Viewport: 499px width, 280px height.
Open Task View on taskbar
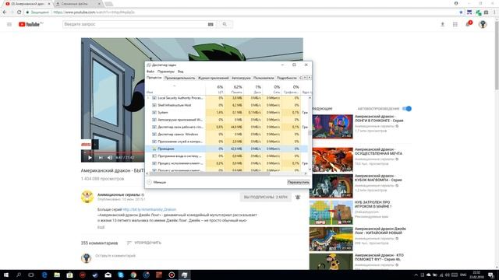pyautogui.click(x=31, y=275)
